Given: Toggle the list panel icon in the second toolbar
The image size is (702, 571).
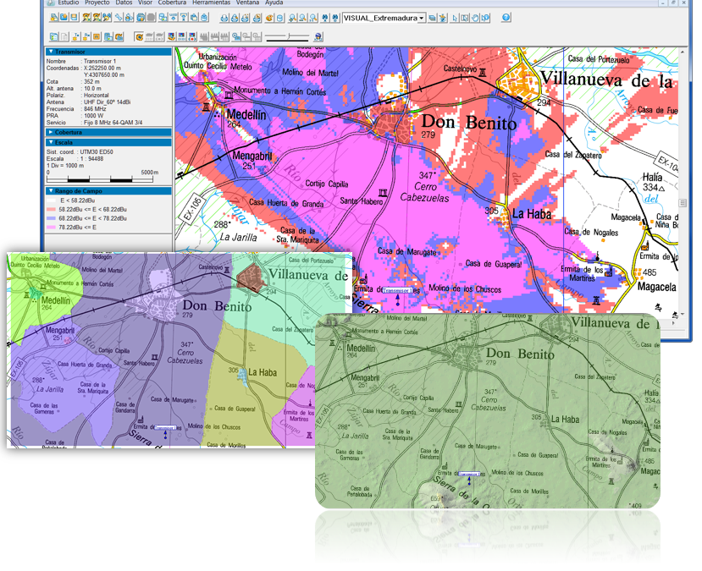Looking at the screenshot, I should click(x=53, y=36).
